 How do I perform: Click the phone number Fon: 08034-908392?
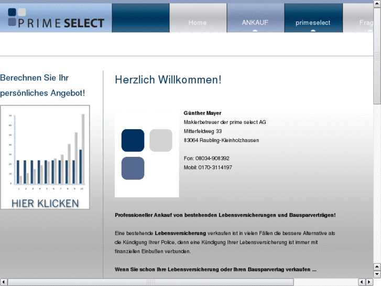[x=206, y=158]
